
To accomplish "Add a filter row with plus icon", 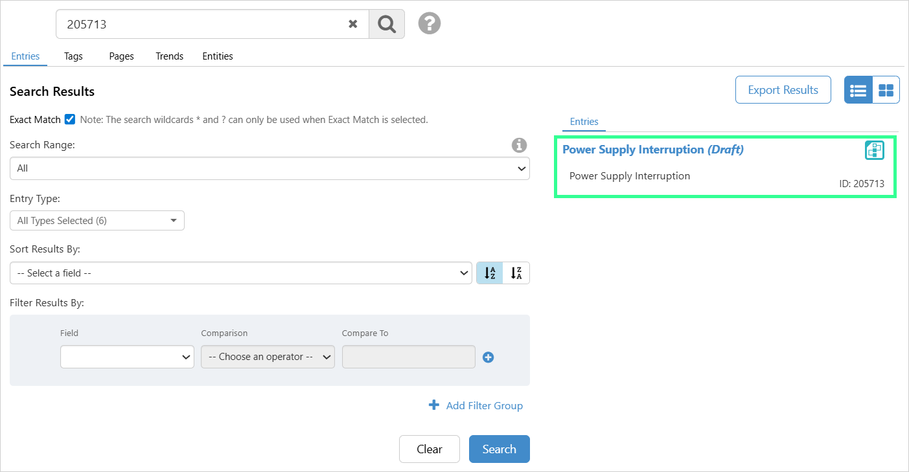I will coord(489,357).
